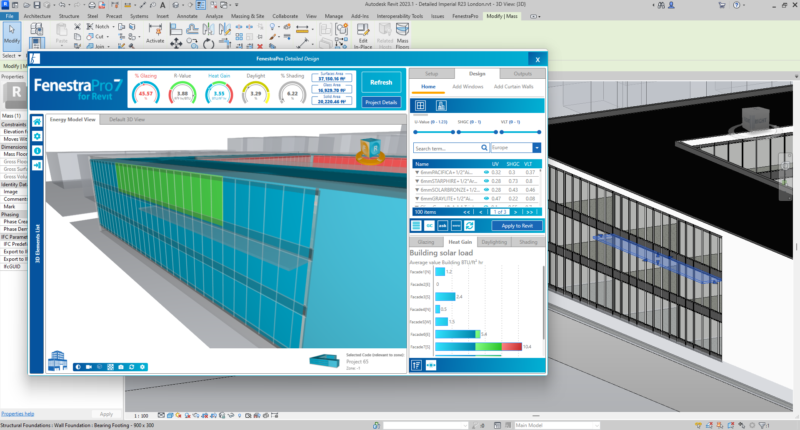Click the Apply to Revit button

click(517, 226)
